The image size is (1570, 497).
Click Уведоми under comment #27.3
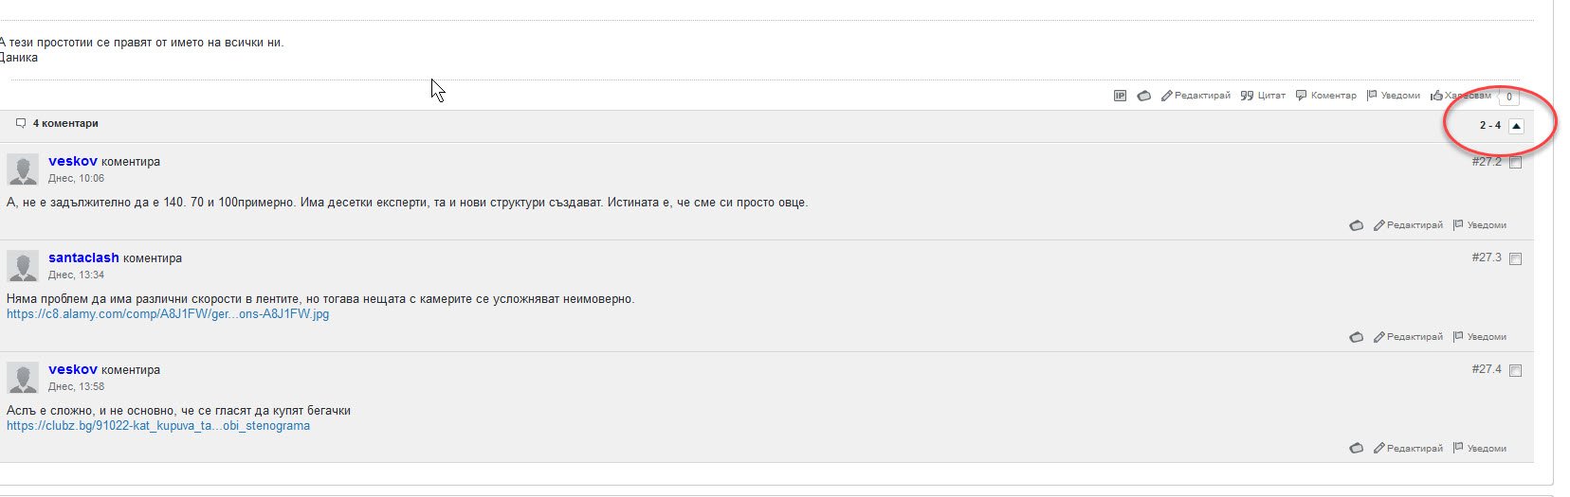pos(1480,337)
